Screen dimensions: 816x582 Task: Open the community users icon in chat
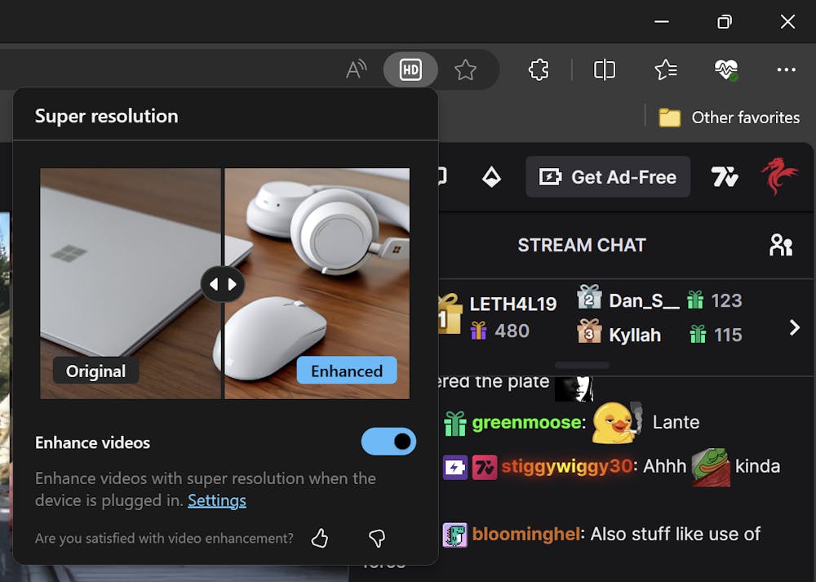click(781, 245)
